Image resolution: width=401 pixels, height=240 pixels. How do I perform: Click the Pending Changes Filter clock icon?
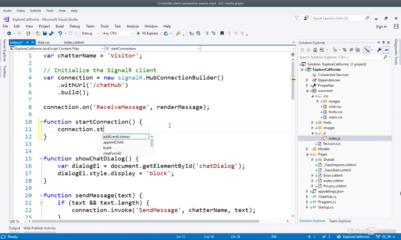click(x=335, y=50)
